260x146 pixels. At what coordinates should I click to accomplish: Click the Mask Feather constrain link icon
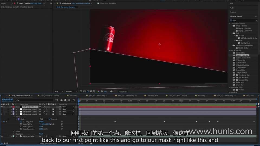click(x=40, y=124)
